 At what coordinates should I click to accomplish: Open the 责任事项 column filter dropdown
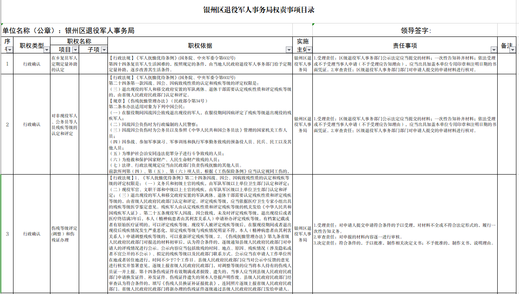(x=494, y=50)
